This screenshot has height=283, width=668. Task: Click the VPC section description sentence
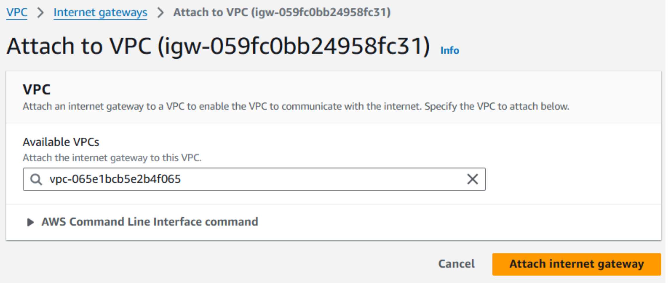tap(296, 106)
